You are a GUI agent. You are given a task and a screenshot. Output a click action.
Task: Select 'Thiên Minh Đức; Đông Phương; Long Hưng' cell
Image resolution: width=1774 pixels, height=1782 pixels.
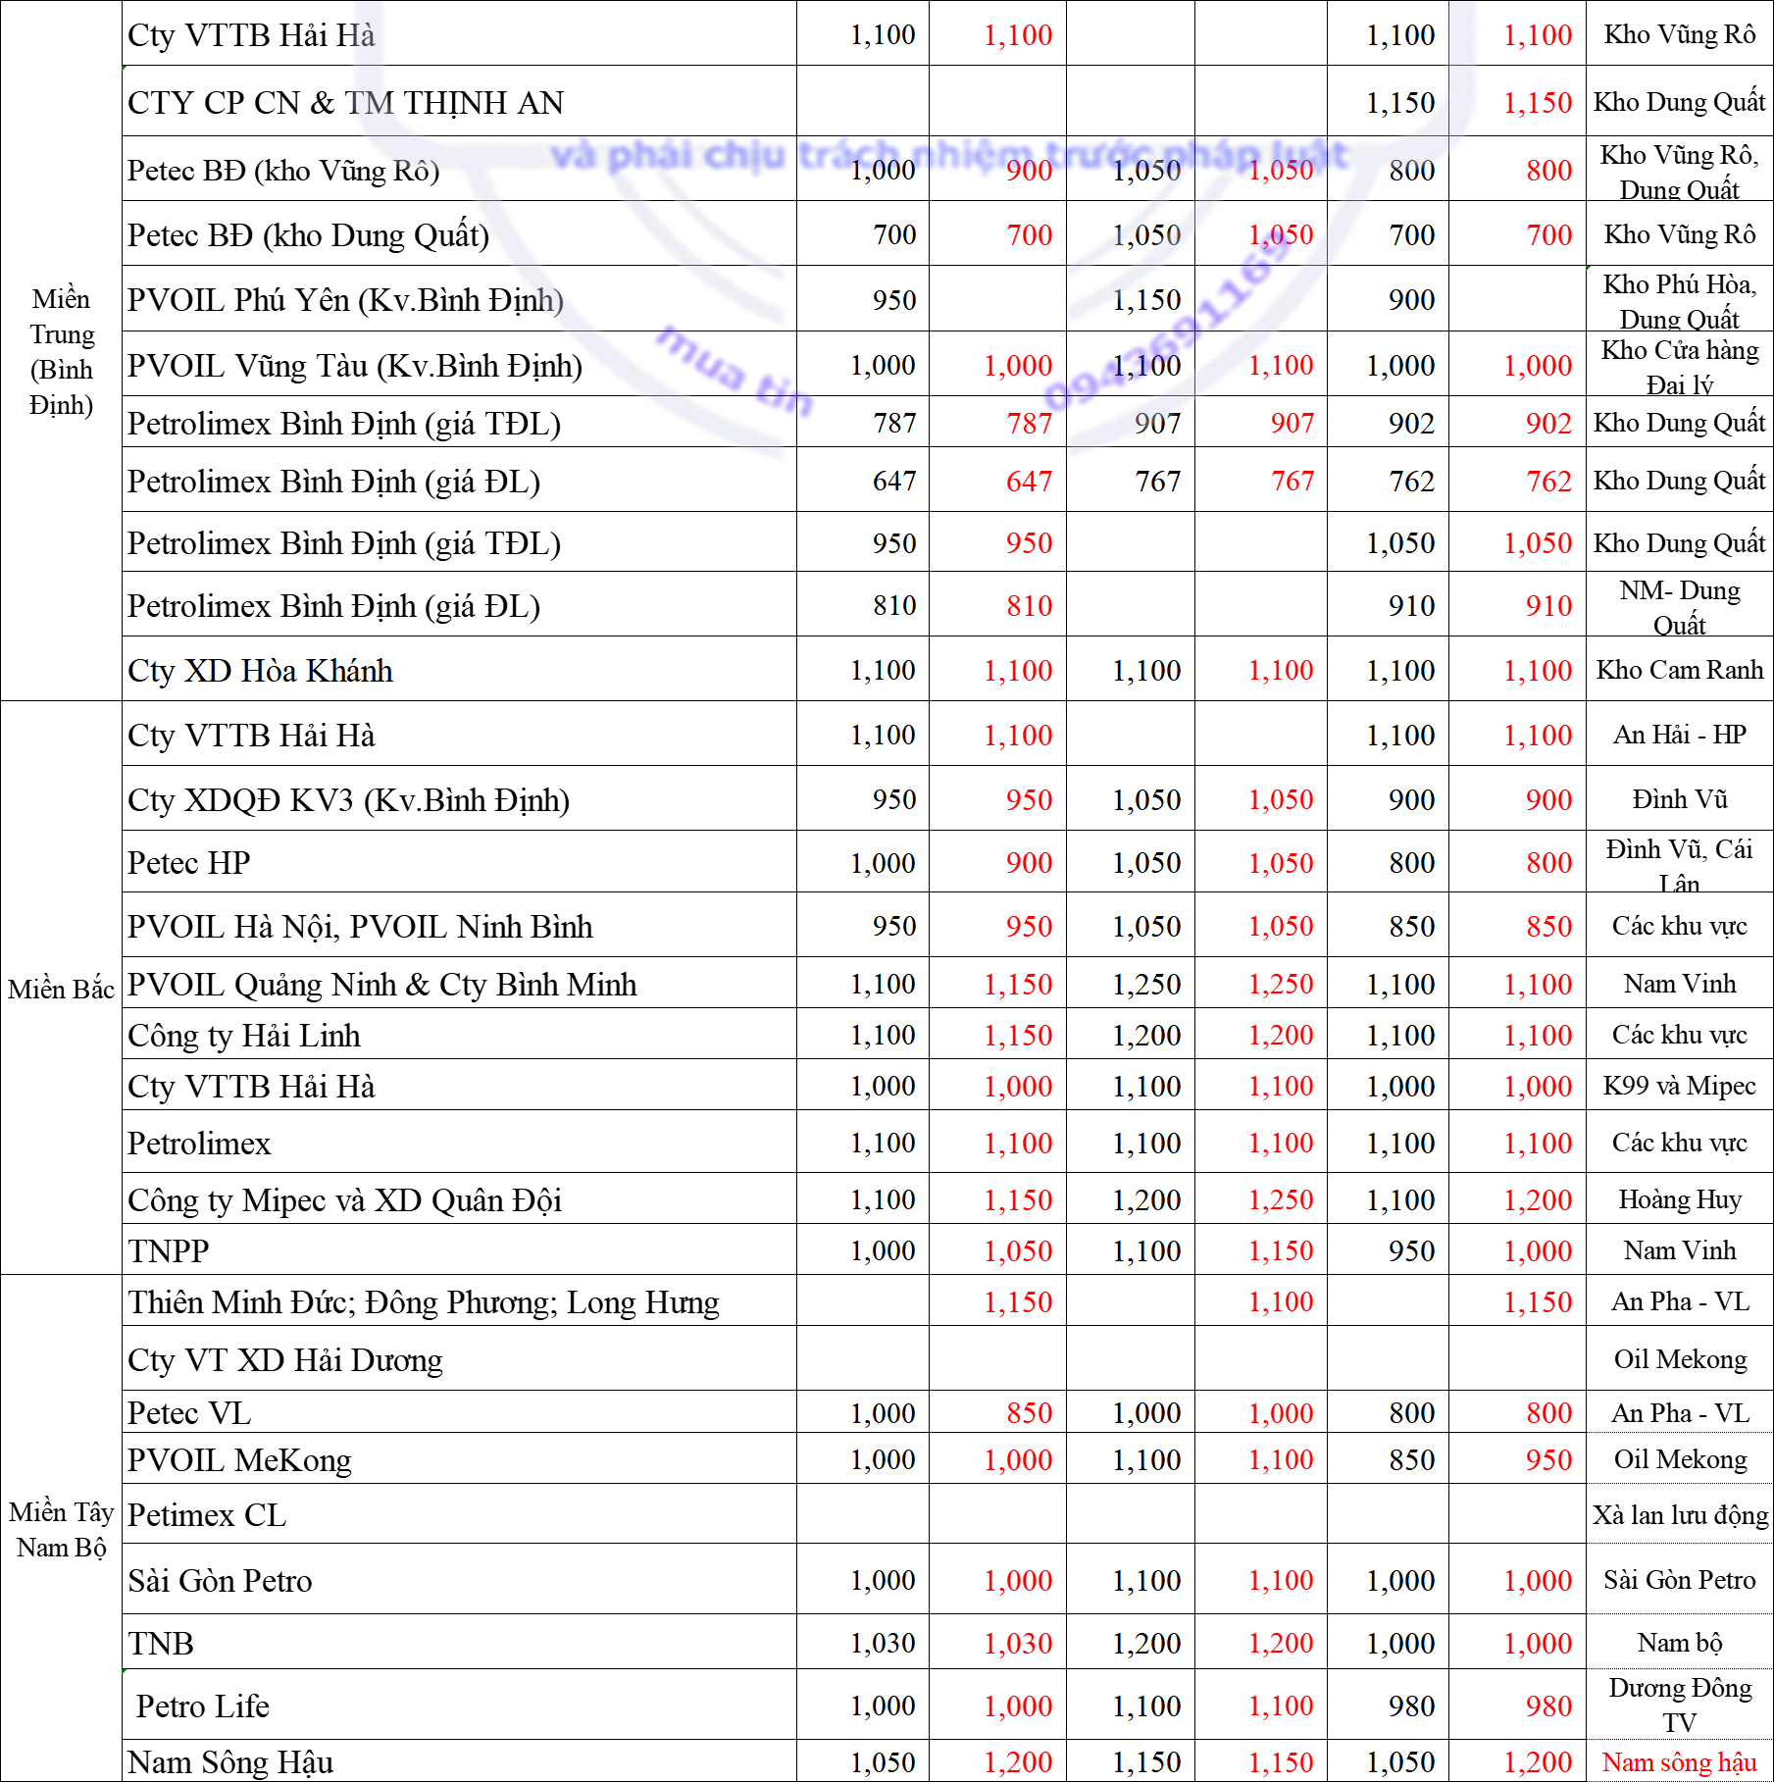coord(459,1301)
